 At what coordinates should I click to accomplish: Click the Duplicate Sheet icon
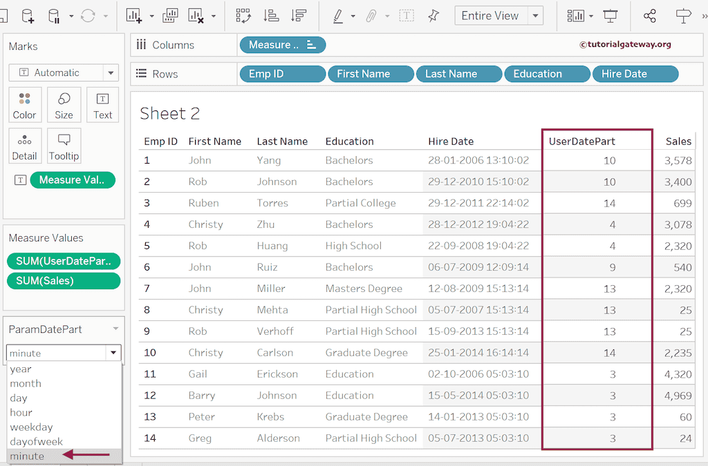coord(170,16)
